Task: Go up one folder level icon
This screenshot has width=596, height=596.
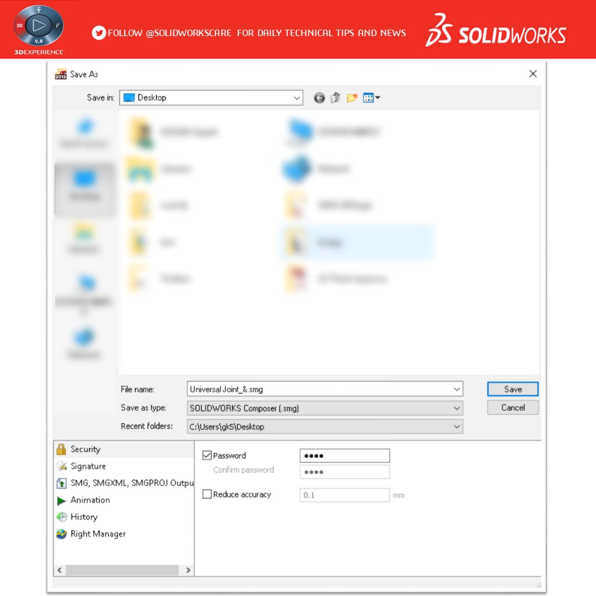Action: [x=335, y=98]
